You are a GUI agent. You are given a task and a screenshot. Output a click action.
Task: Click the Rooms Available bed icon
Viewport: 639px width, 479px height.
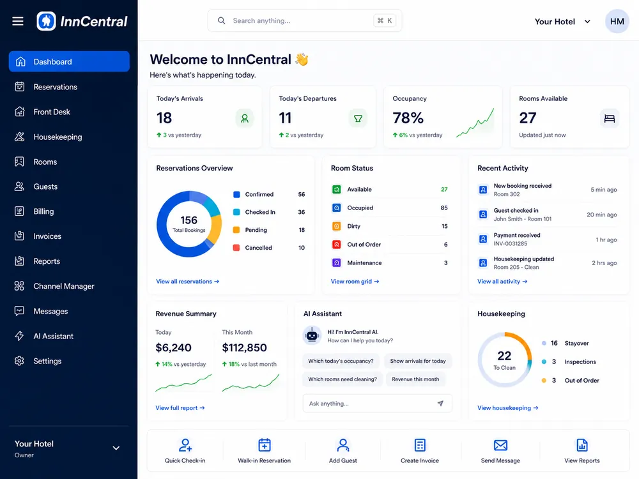609,119
